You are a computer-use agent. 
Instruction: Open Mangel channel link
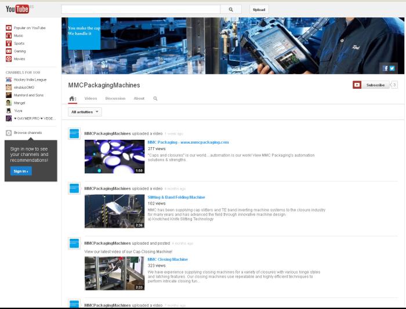[19, 103]
